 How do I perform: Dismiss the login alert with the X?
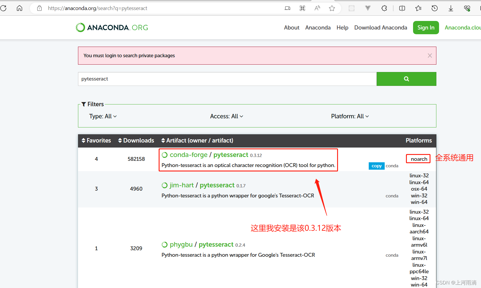tap(430, 55)
